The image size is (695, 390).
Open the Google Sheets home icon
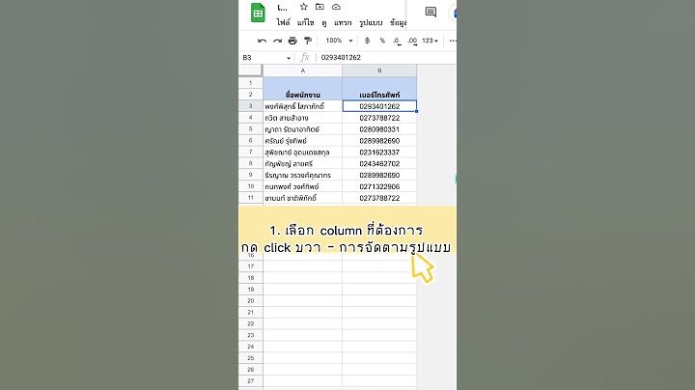tap(258, 13)
